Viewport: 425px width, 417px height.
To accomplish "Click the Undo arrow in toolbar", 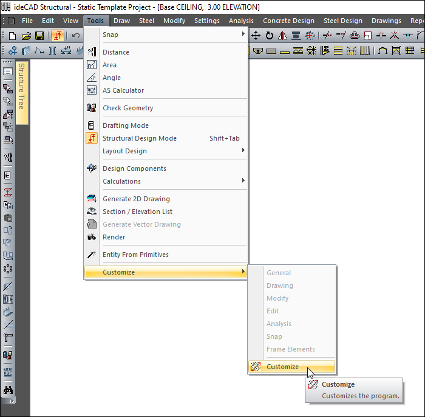I will tap(76, 36).
